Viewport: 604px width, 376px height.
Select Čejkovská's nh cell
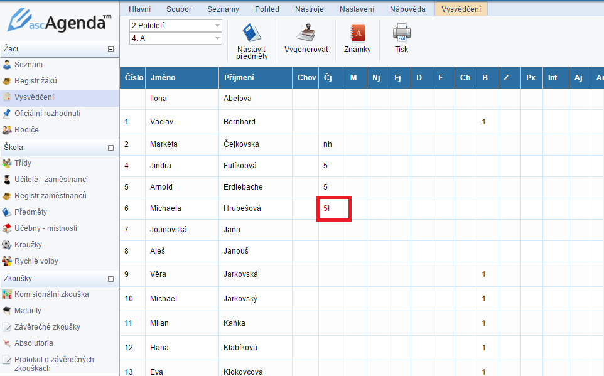click(332, 144)
